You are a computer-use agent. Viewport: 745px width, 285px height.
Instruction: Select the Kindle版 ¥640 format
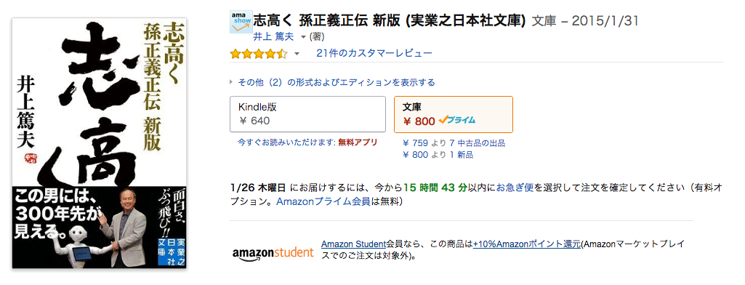coord(308,114)
